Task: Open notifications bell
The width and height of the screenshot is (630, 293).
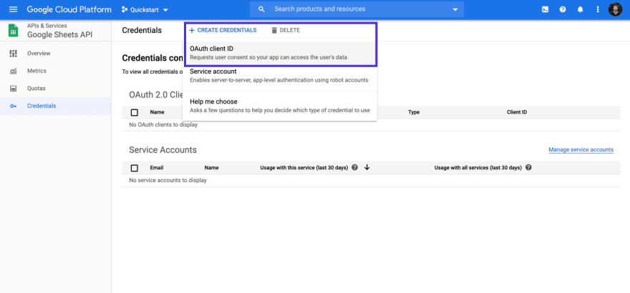Action: [580, 9]
